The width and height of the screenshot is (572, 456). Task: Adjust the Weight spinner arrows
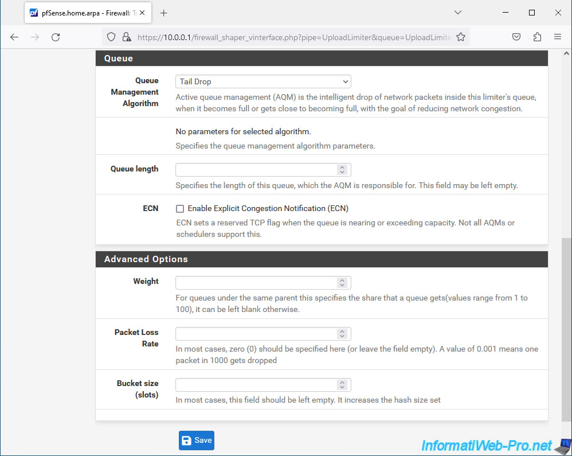tap(342, 283)
